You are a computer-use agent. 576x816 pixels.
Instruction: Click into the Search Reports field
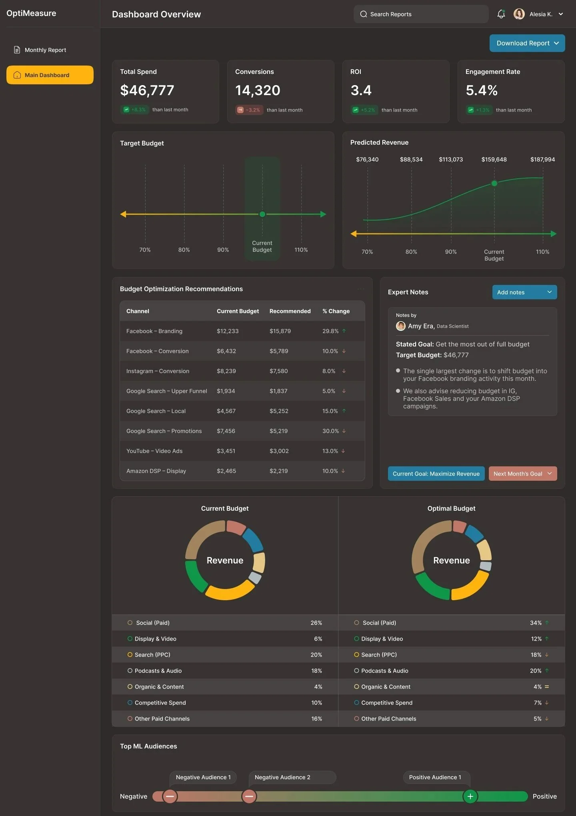click(x=421, y=14)
